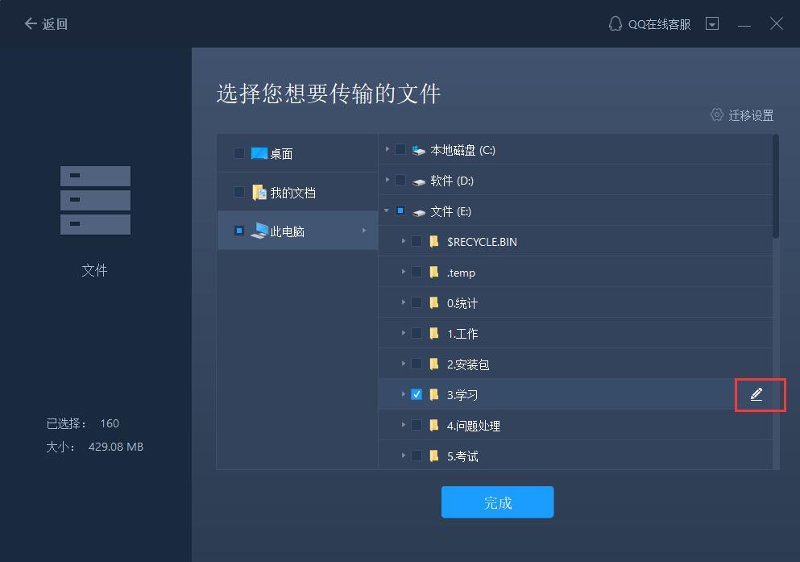Screen dimensions: 800x562
Task: Uncheck the 3.学习 folder checkbox
Action: click(417, 394)
